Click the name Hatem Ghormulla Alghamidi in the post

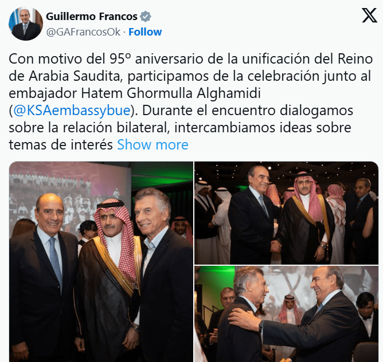171,93
